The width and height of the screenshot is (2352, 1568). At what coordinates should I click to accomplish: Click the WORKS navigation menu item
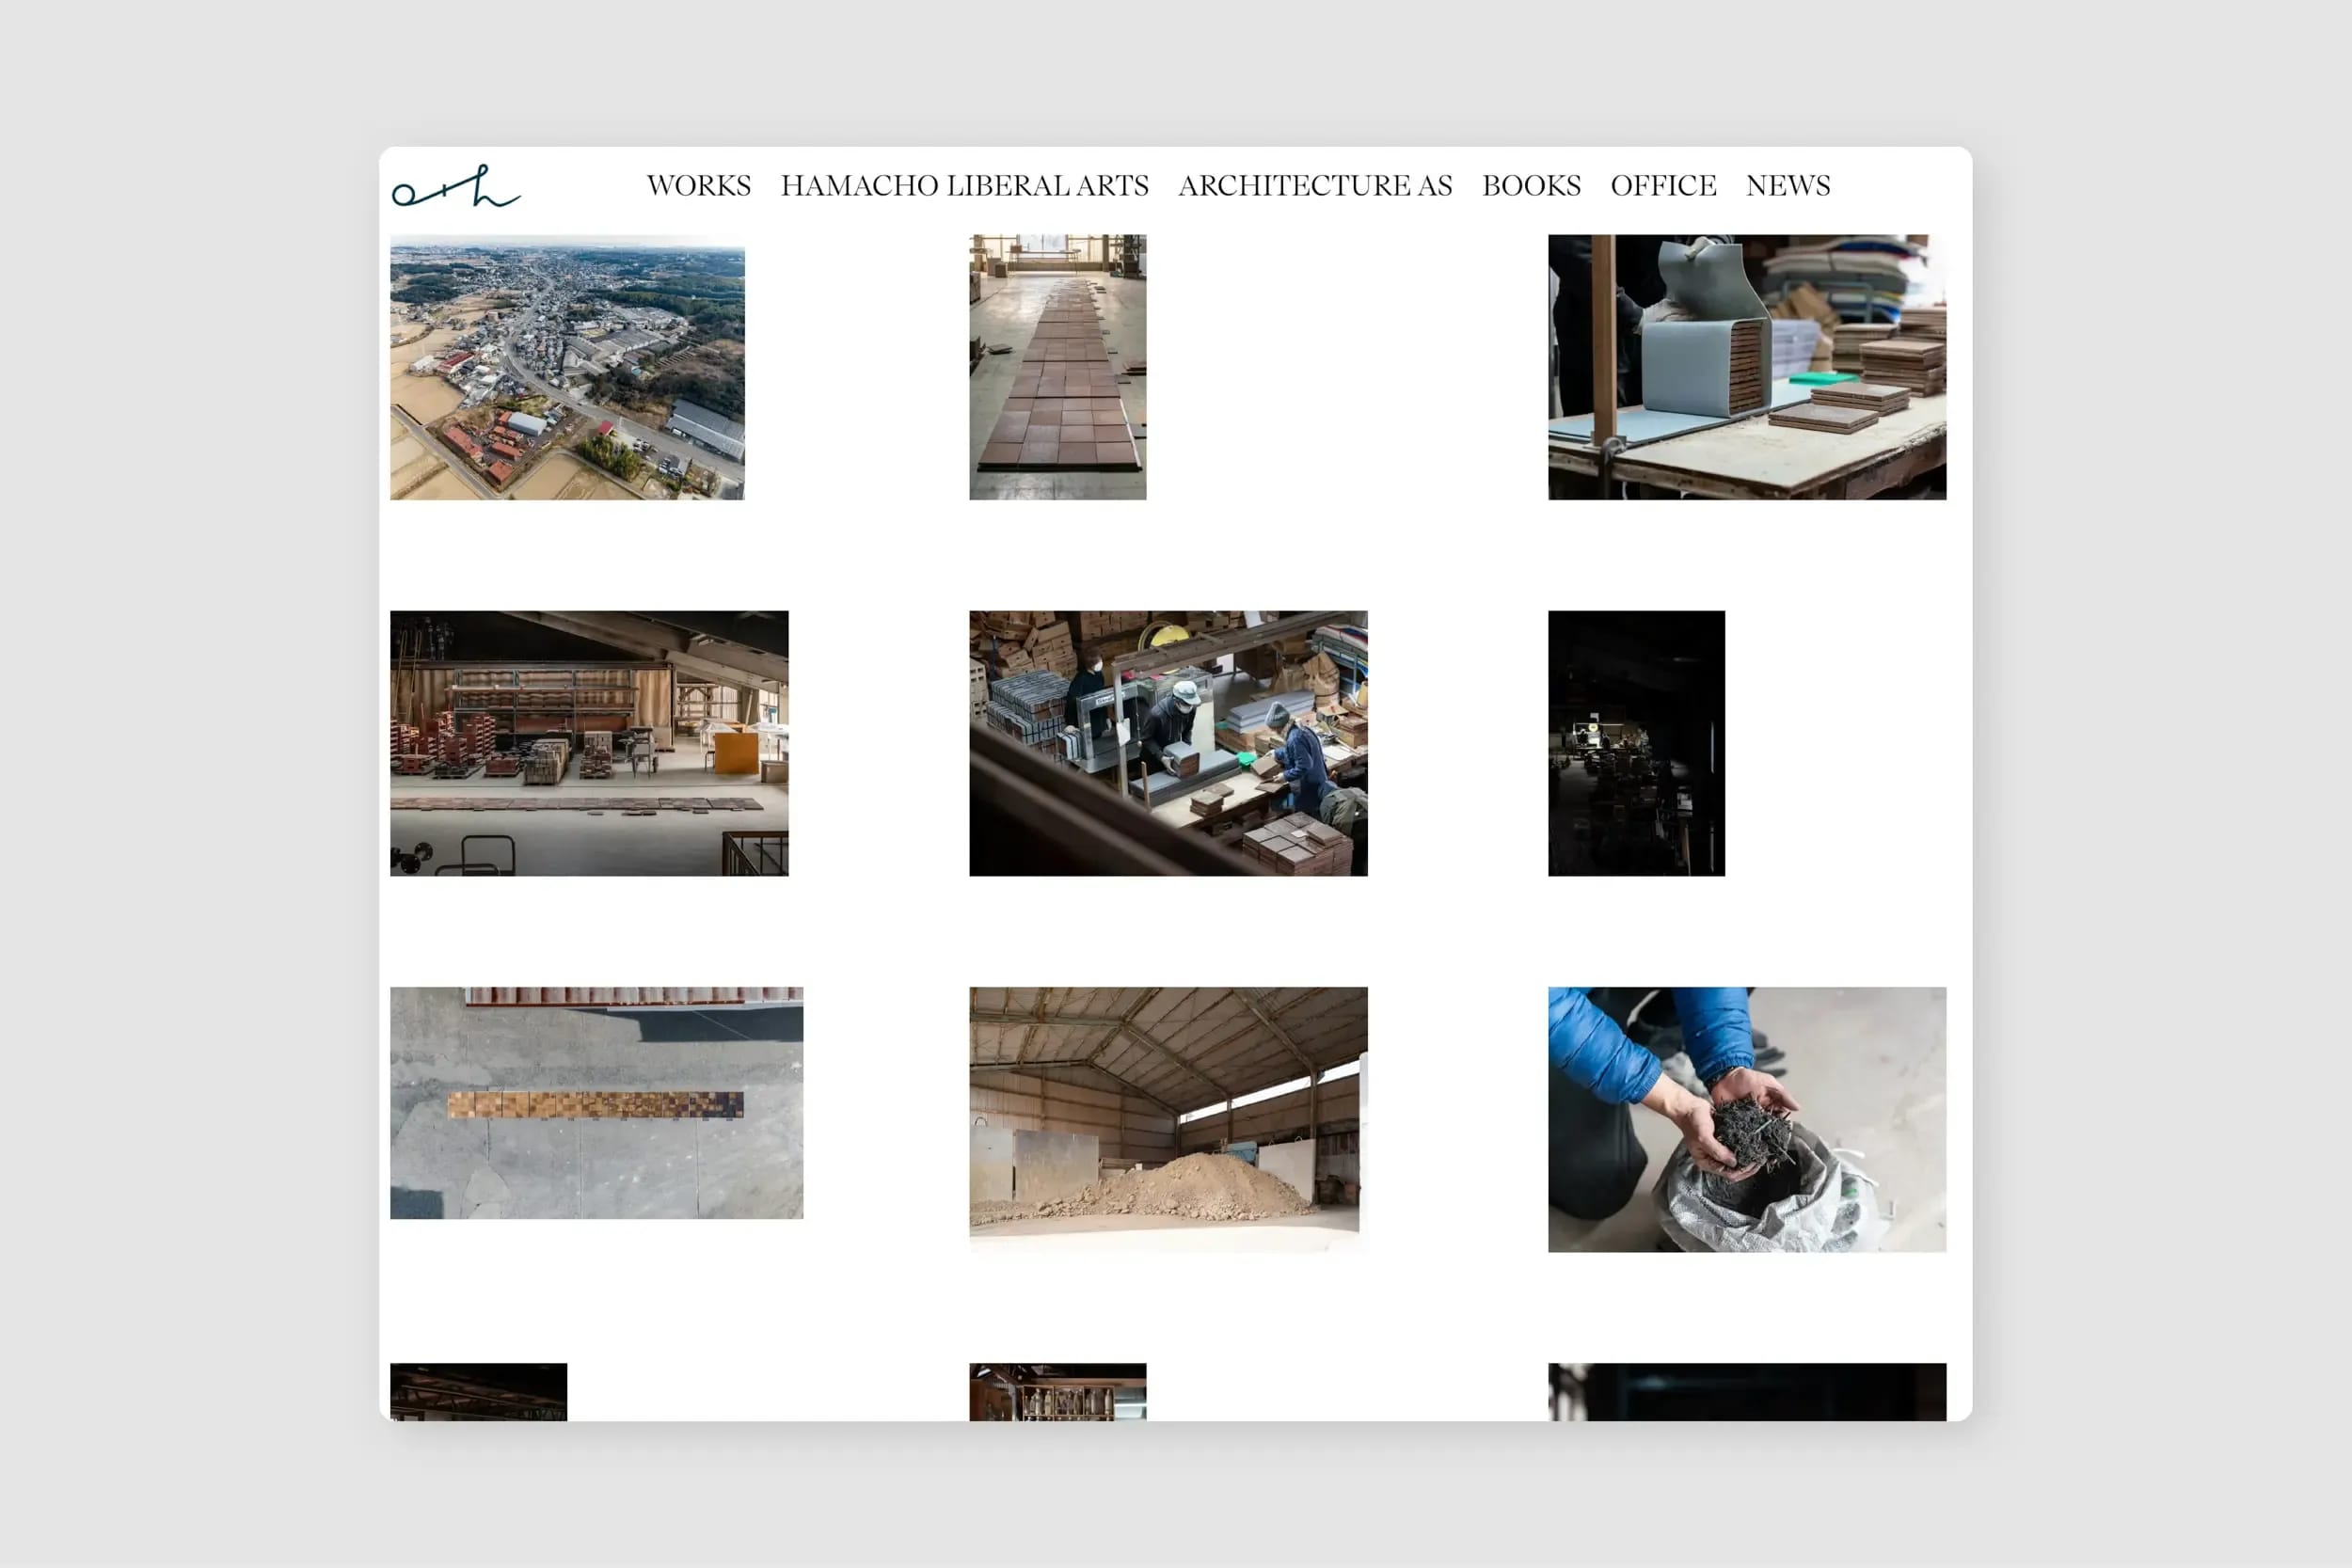click(696, 187)
